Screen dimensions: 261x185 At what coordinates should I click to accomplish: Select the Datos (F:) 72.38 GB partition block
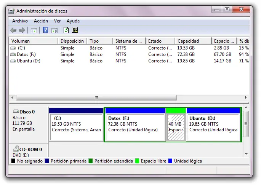tap(135, 124)
